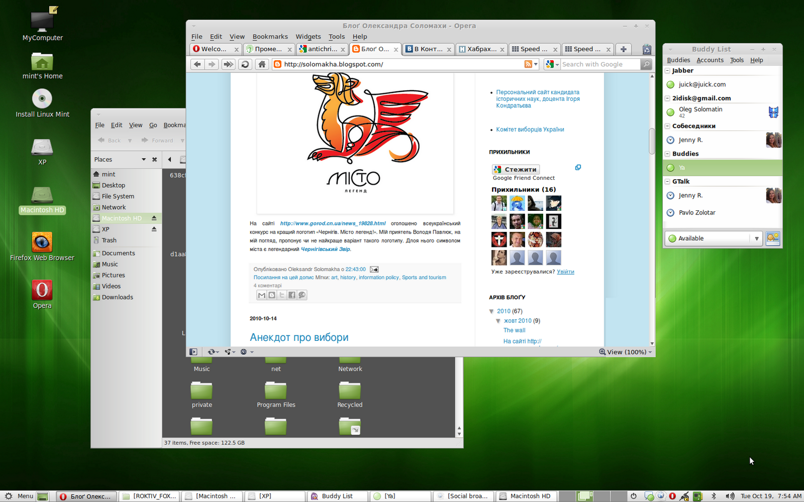Image resolution: width=804 pixels, height=502 pixels.
Task: Eject the XP volume in the Places sidebar
Action: (154, 229)
